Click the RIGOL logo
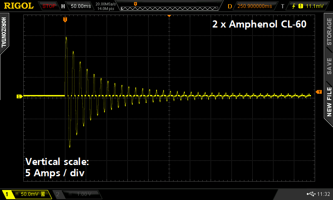The image size is (333, 200). (x=19, y=6)
